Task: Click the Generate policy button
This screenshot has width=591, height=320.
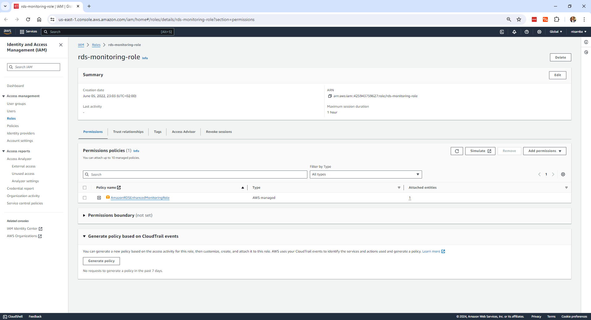Action: click(101, 261)
